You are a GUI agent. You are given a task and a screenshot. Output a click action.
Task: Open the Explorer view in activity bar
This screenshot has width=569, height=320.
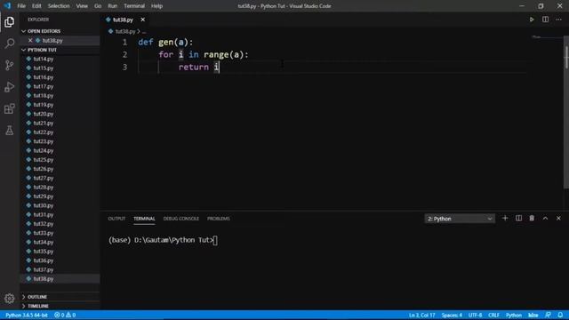tap(10, 22)
